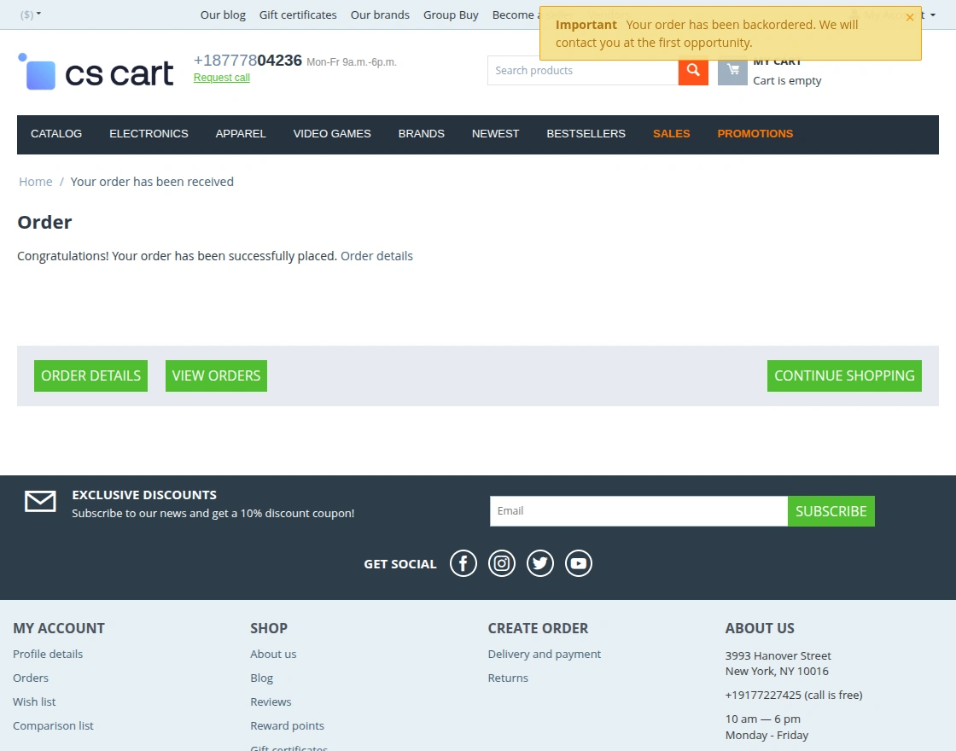
Task: Open Wish list footer link
Action: click(34, 702)
